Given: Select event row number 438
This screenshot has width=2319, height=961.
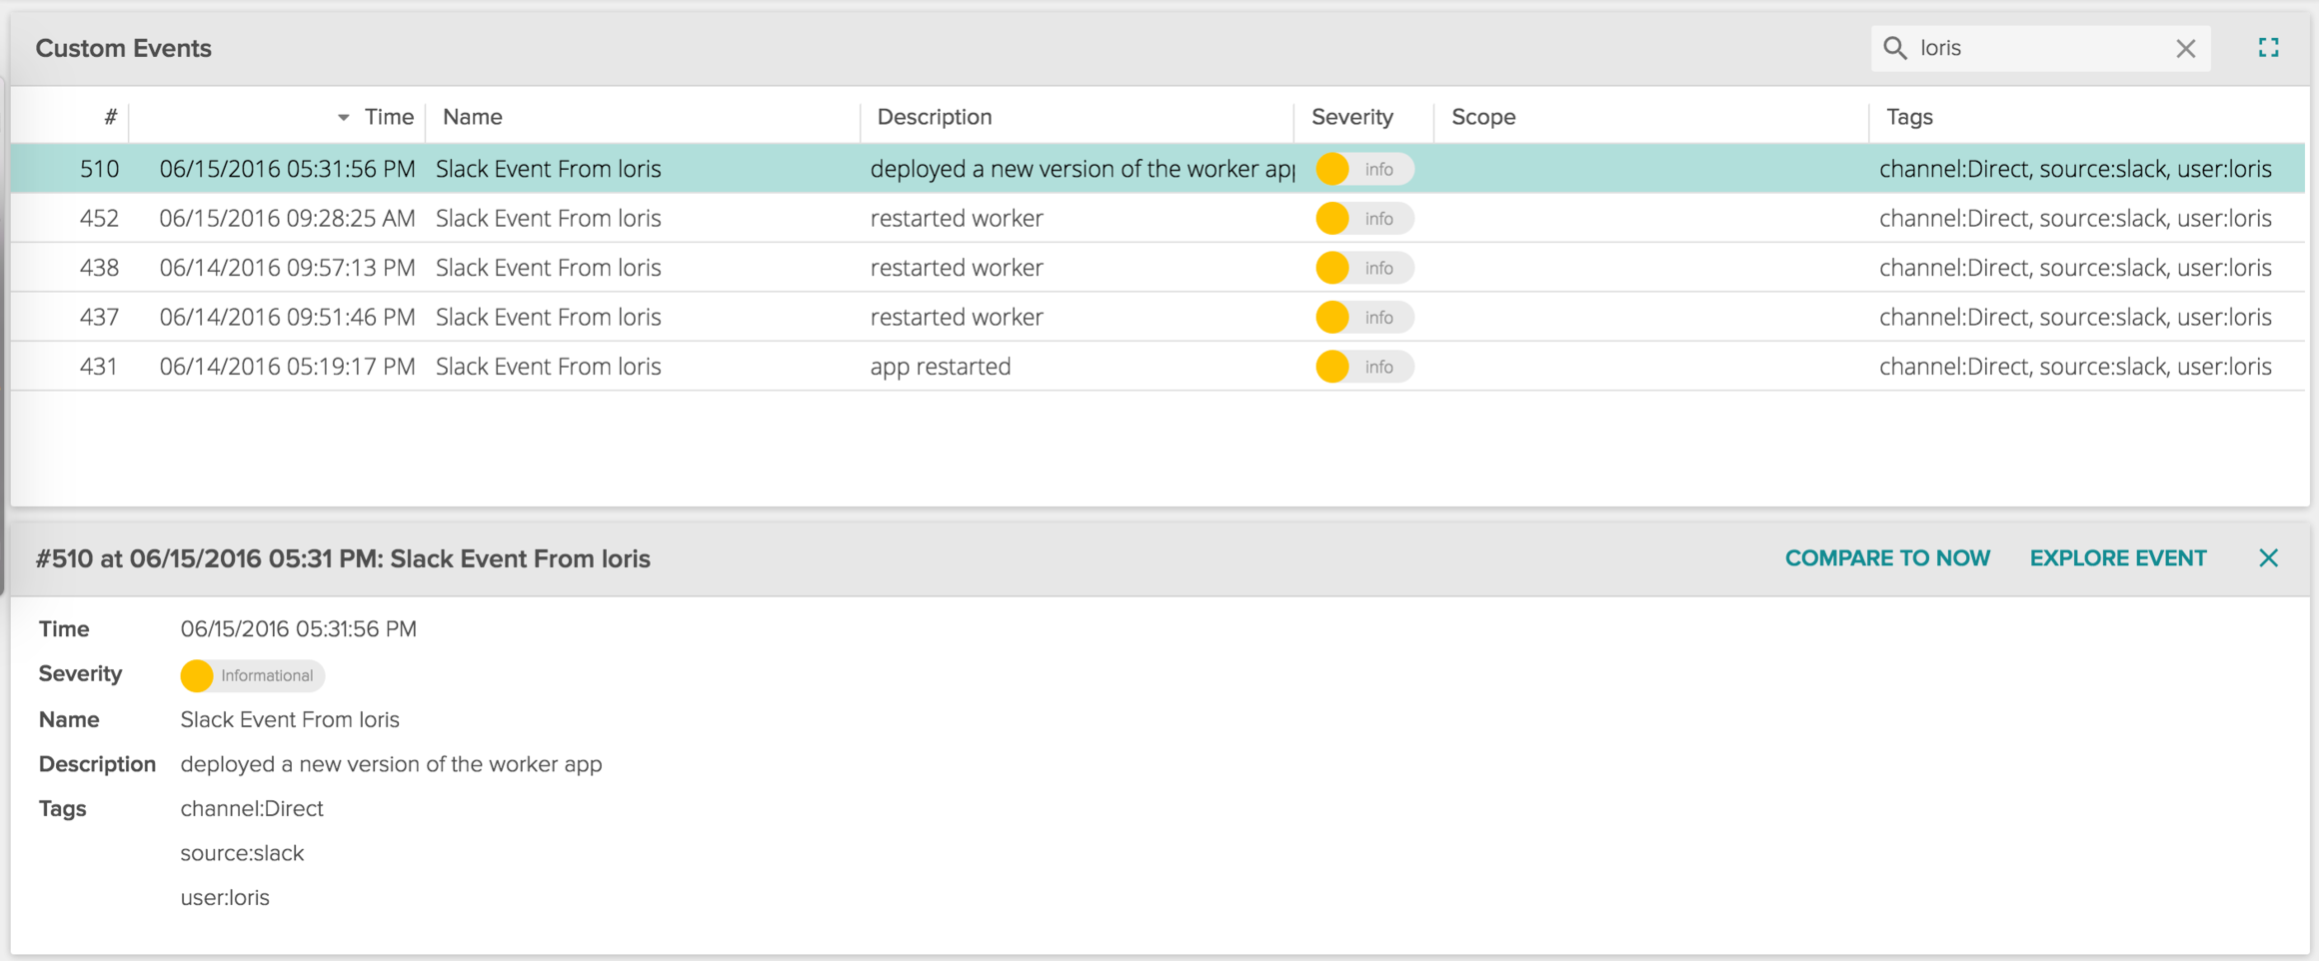Looking at the screenshot, I should [x=1158, y=268].
